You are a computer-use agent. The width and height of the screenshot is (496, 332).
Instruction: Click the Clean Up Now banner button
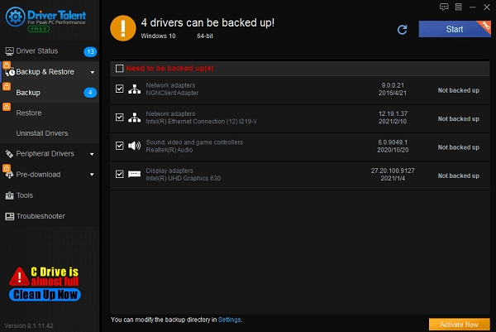coord(45,295)
